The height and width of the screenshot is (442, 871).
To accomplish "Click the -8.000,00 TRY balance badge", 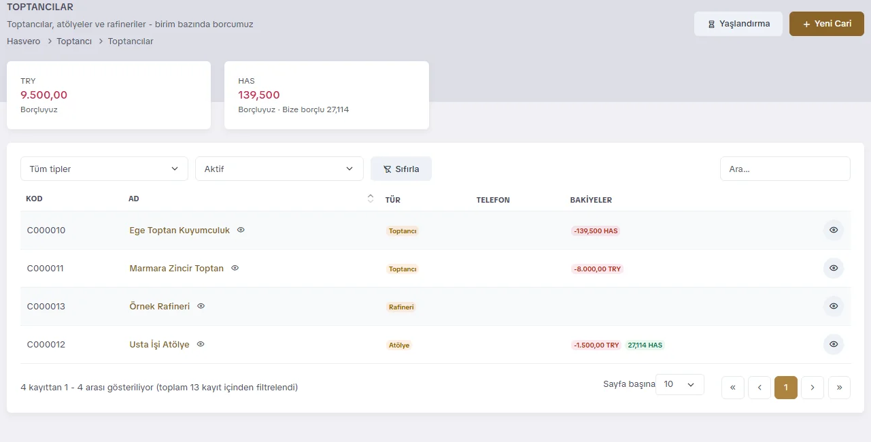I will (x=598, y=269).
